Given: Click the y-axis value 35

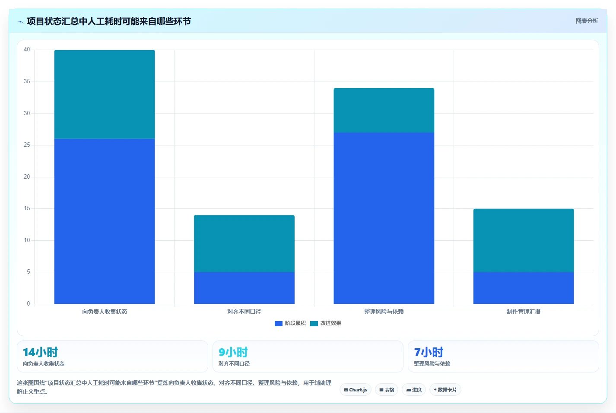Looking at the screenshot, I should click(x=27, y=82).
